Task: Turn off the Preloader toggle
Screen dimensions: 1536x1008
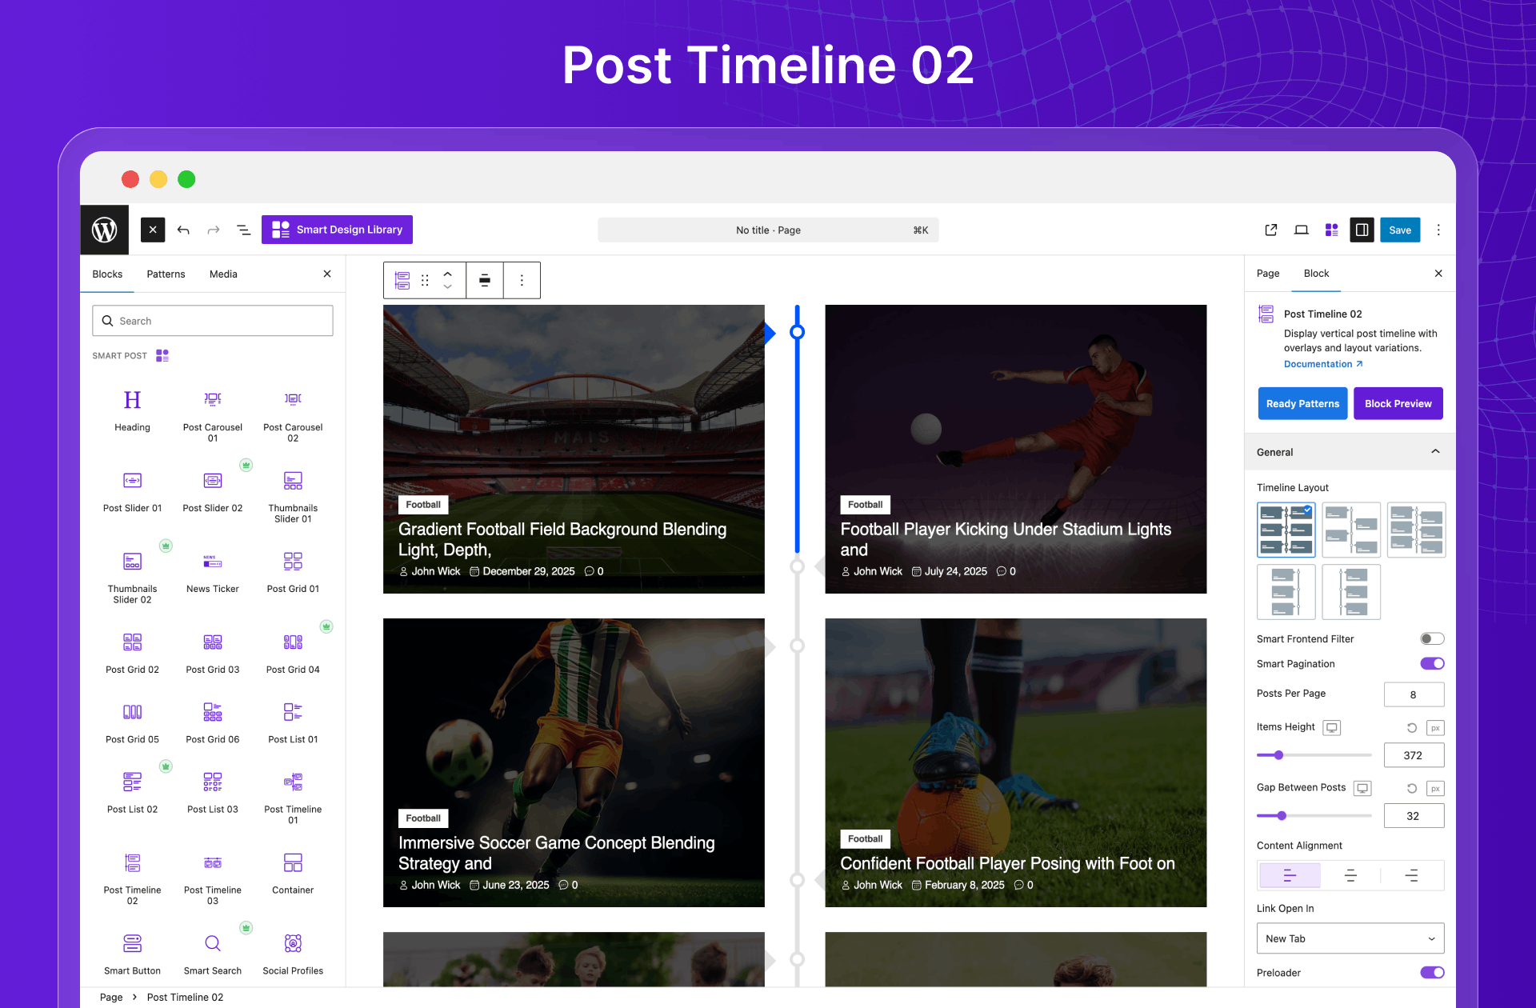Action: pos(1432,972)
